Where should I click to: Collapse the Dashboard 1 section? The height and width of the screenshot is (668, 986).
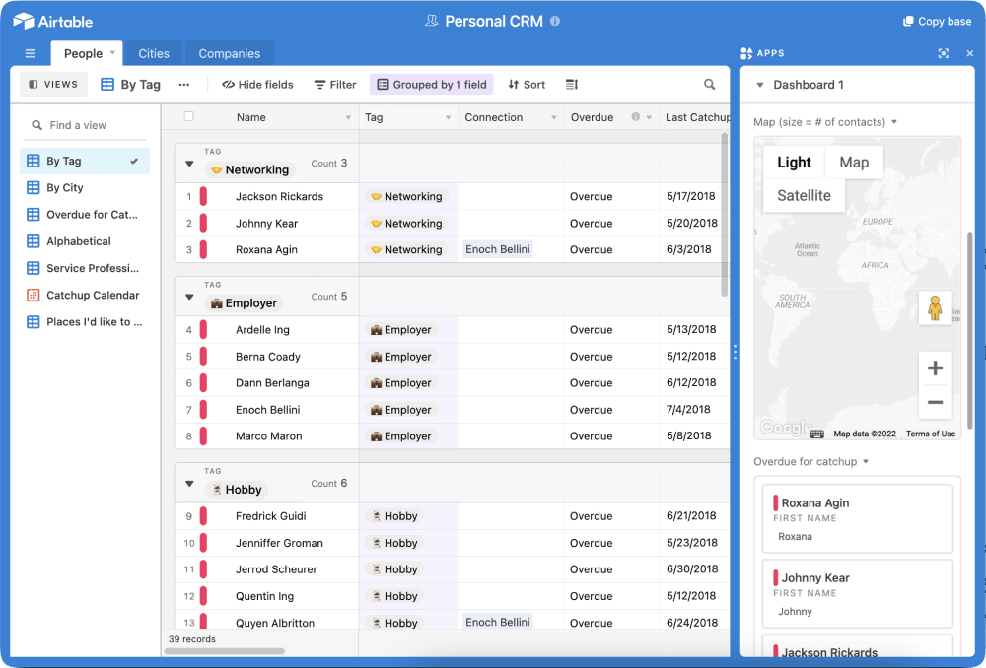[759, 85]
